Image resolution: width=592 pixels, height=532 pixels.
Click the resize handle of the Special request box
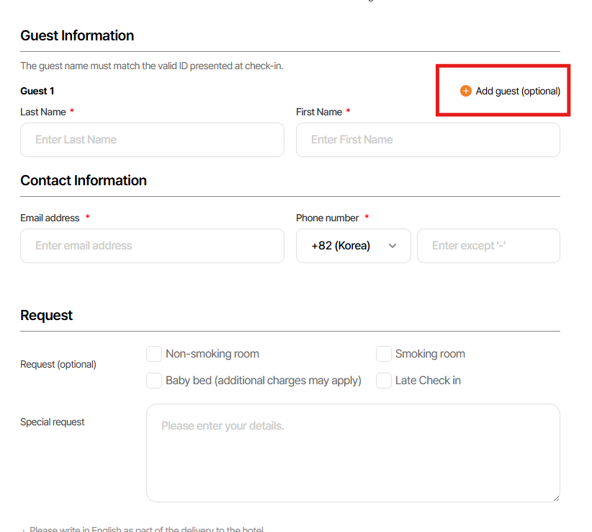[x=555, y=497]
